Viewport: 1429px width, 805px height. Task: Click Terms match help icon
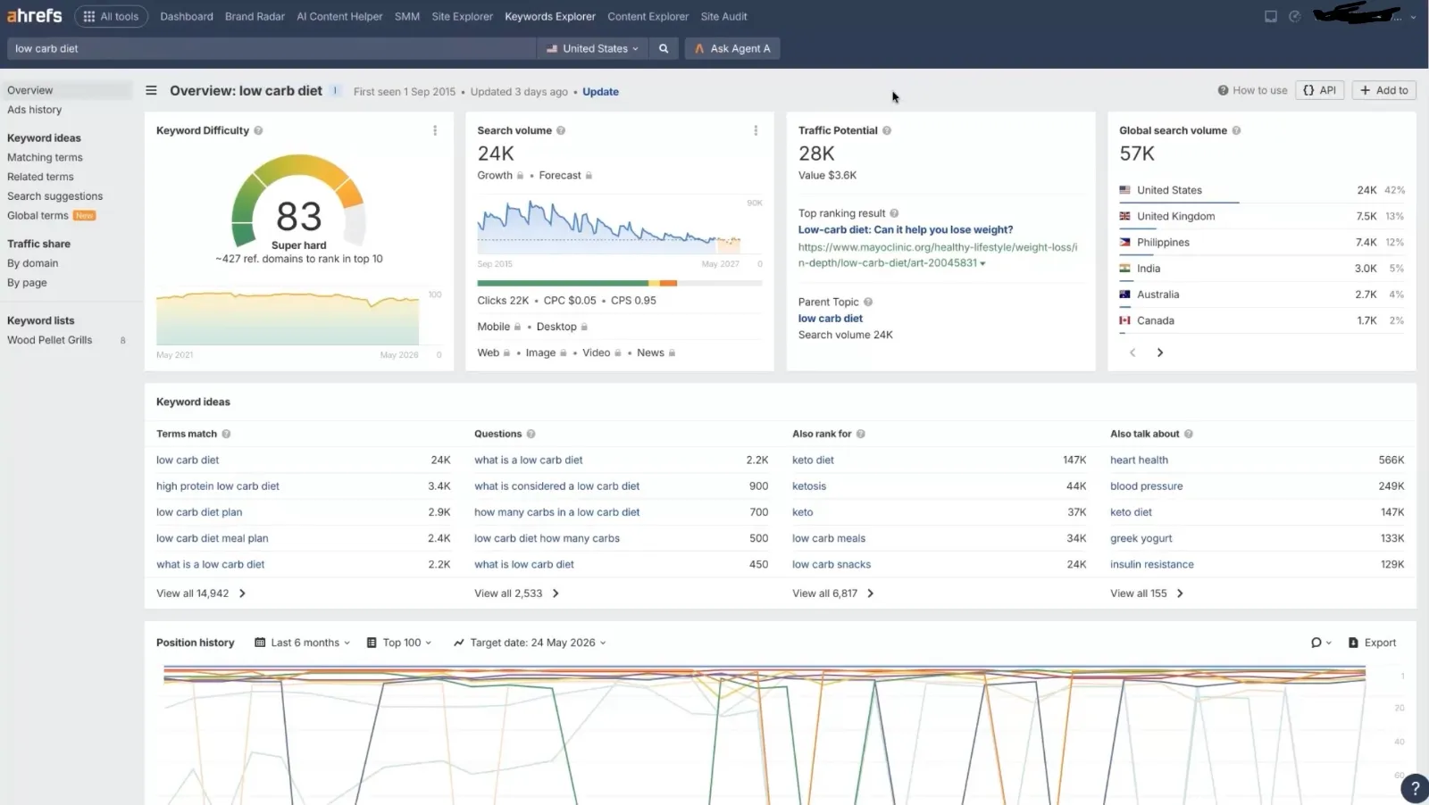click(226, 434)
